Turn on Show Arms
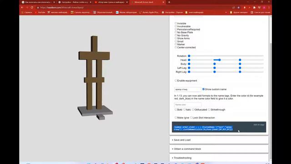The height and width of the screenshot is (164, 291). (176, 38)
